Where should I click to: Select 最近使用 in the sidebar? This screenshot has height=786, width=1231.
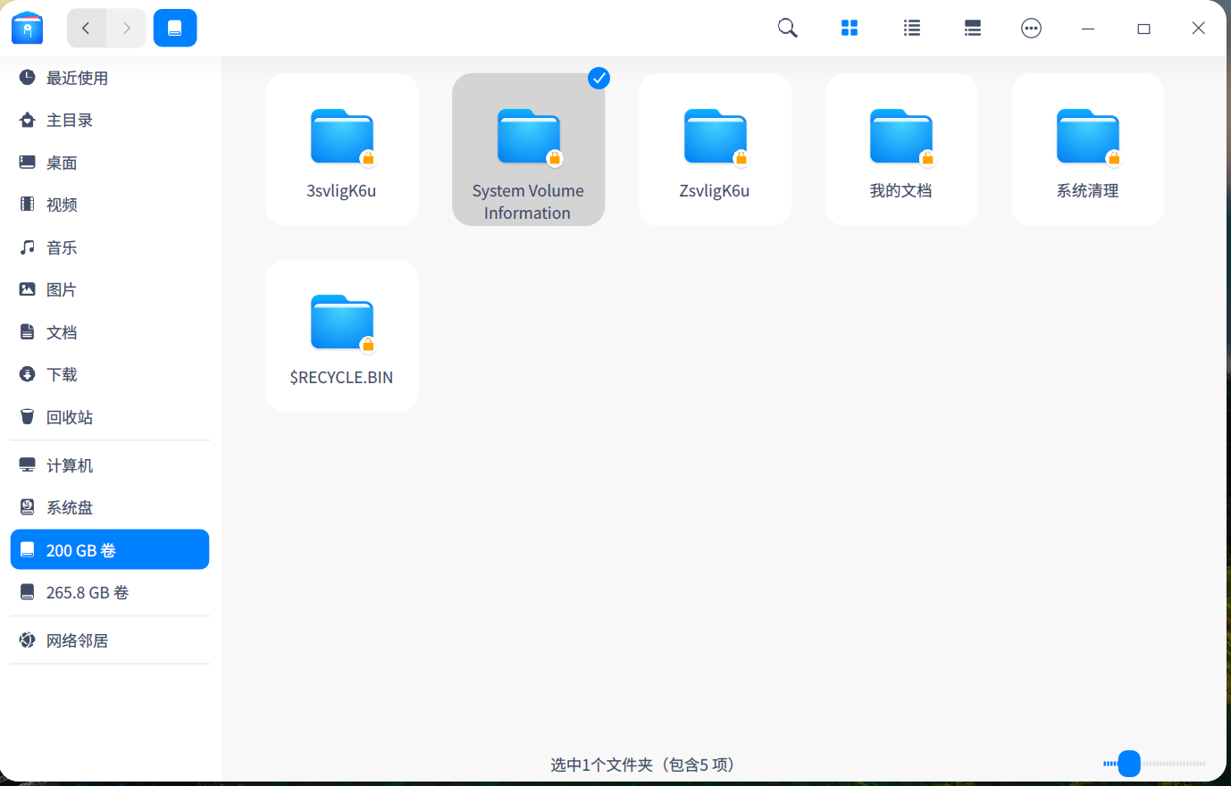tap(78, 78)
